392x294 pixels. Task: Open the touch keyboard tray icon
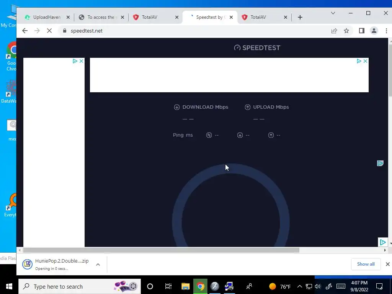[x=341, y=286]
